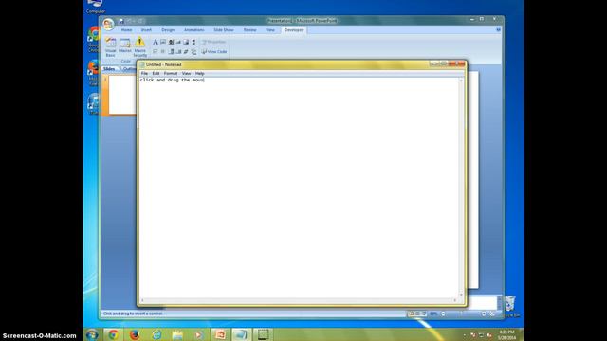Screen dimensions: 607x341
Task: Select the Command Button control
Action: pos(178,42)
